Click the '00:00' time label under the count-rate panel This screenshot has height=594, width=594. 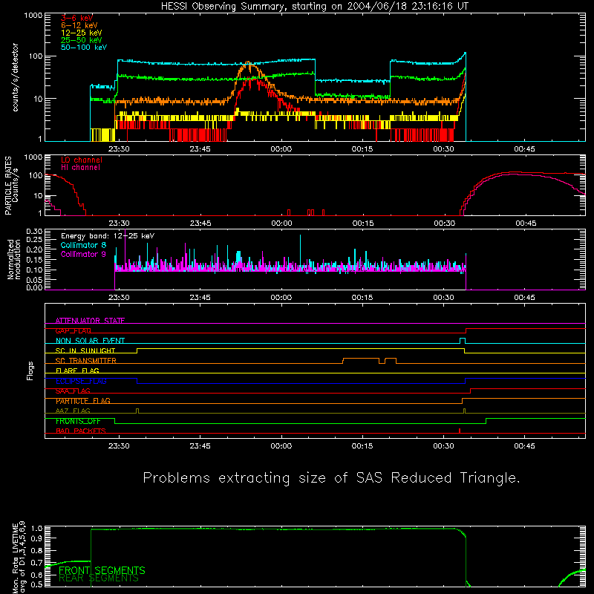[x=281, y=149]
